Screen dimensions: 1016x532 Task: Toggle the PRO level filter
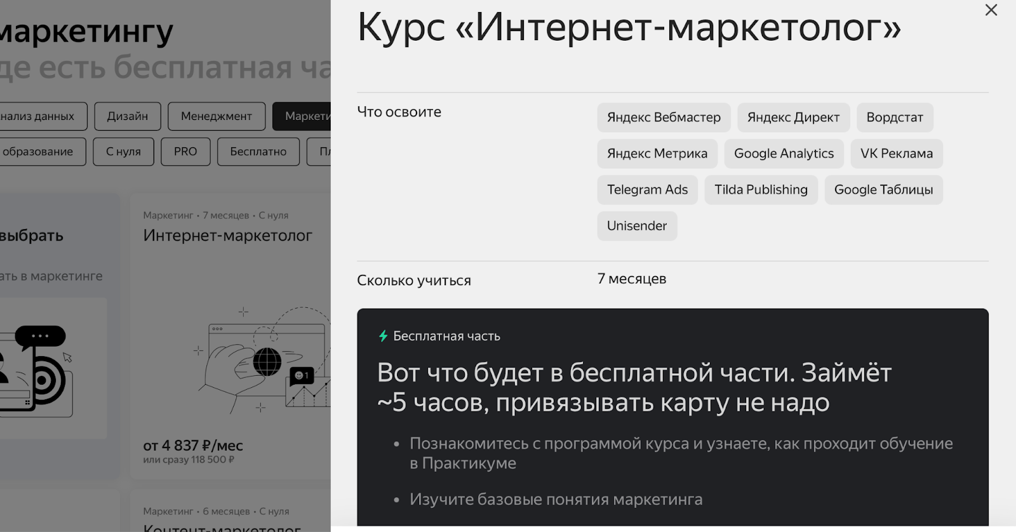[185, 152]
